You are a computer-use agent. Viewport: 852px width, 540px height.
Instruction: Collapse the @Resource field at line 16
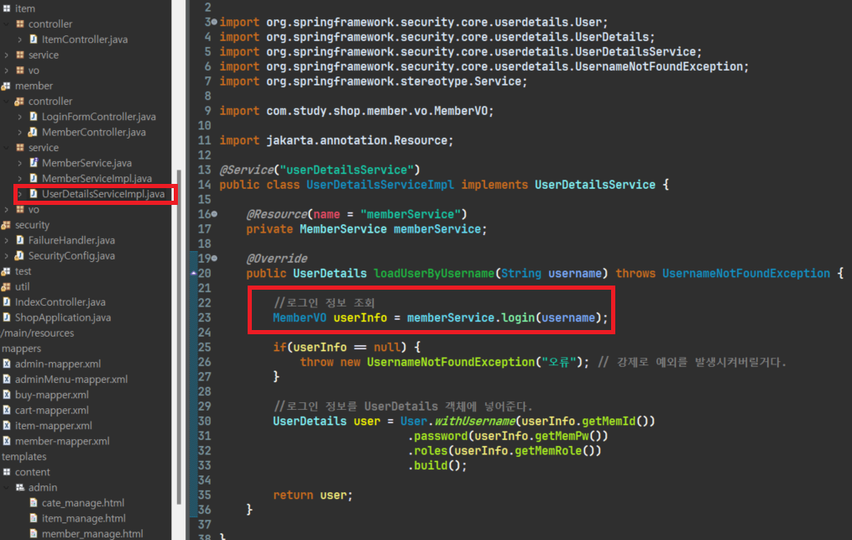coord(215,214)
